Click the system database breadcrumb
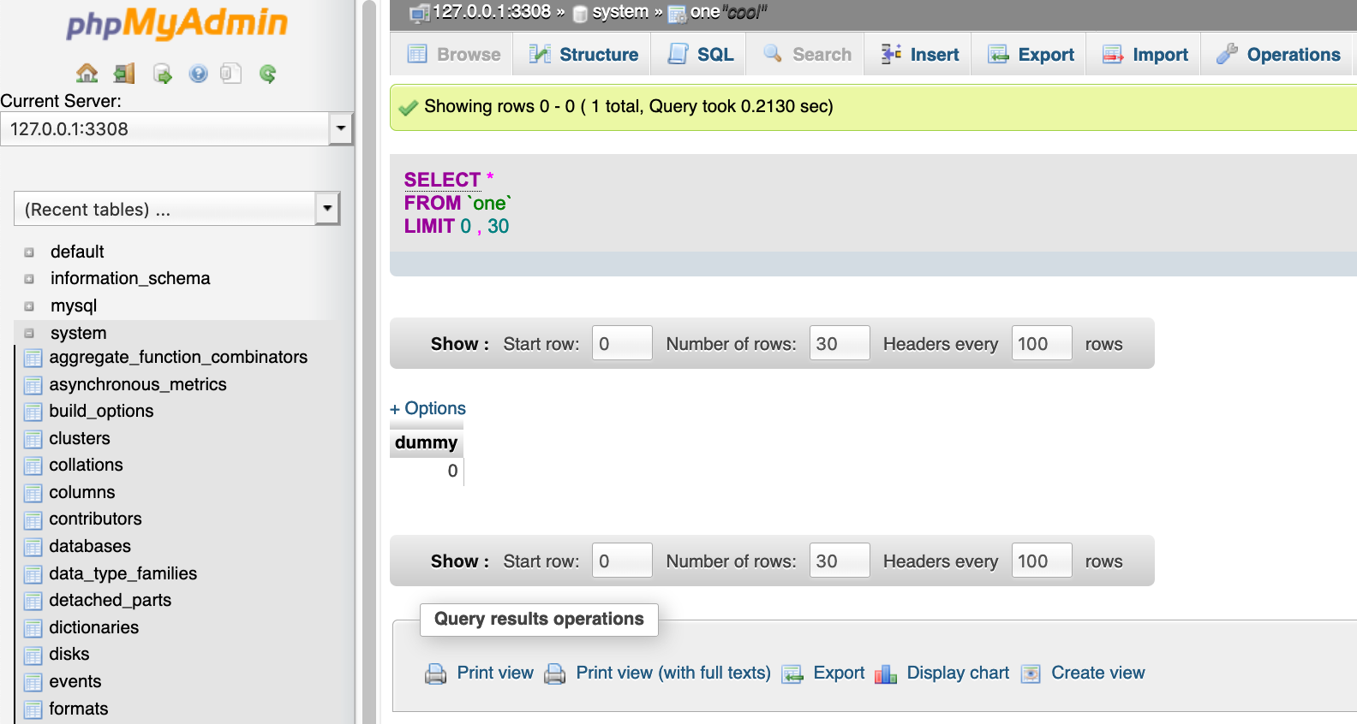The height and width of the screenshot is (724, 1357). click(620, 12)
